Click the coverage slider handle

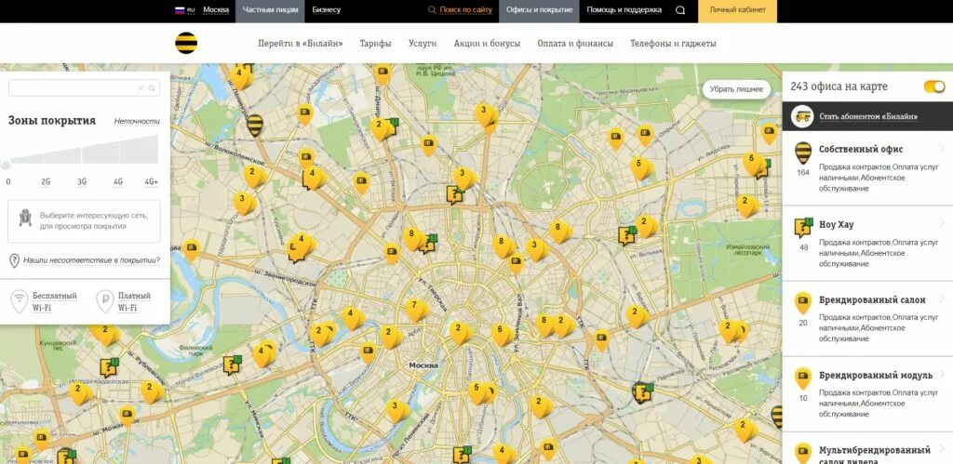[7, 164]
